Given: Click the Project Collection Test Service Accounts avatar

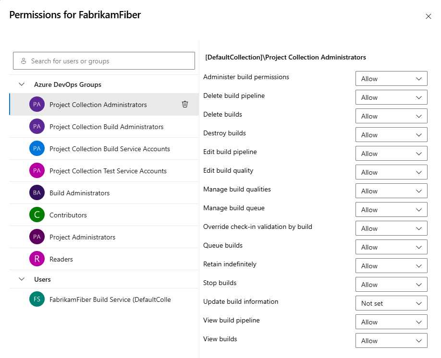Looking at the screenshot, I should 37,171.
